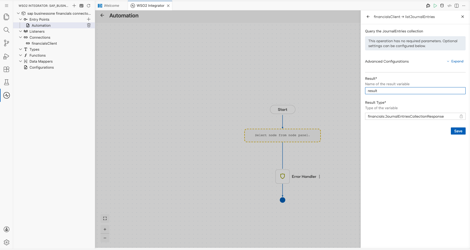470x250 pixels.
Task: Open the chat assistant icon in editor toolbar
Action: [x=428, y=5]
